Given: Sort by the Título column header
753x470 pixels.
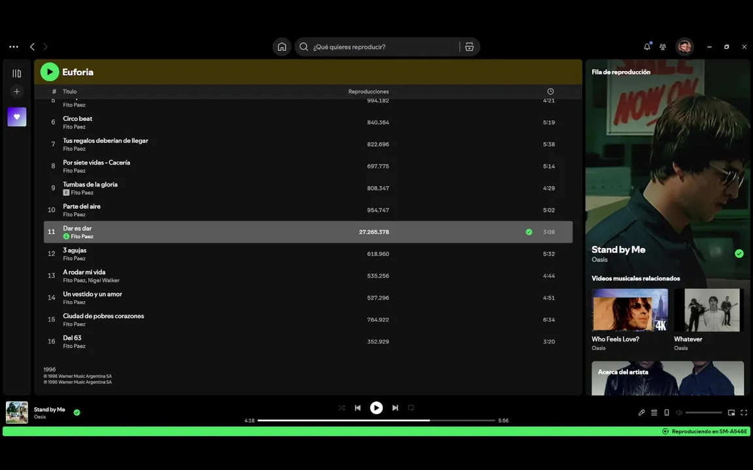Looking at the screenshot, I should (70, 91).
